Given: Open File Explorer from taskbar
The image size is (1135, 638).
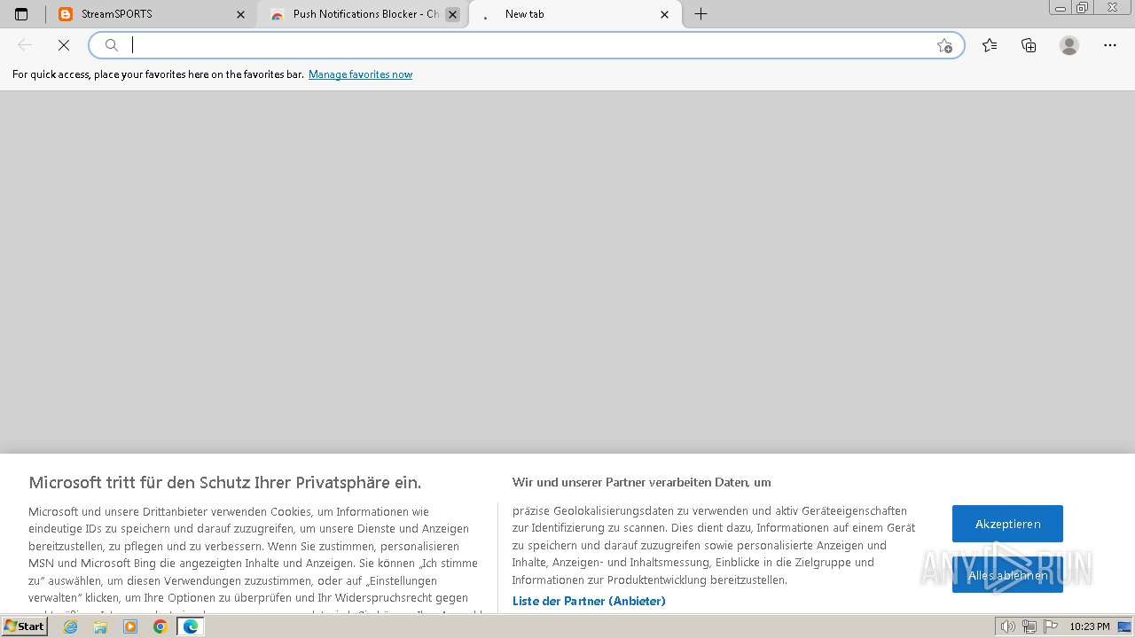Looking at the screenshot, I should tap(100, 626).
